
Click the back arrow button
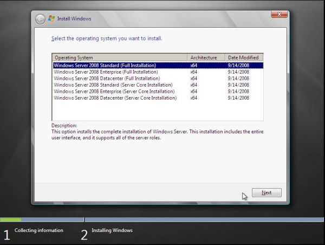pos(40,19)
